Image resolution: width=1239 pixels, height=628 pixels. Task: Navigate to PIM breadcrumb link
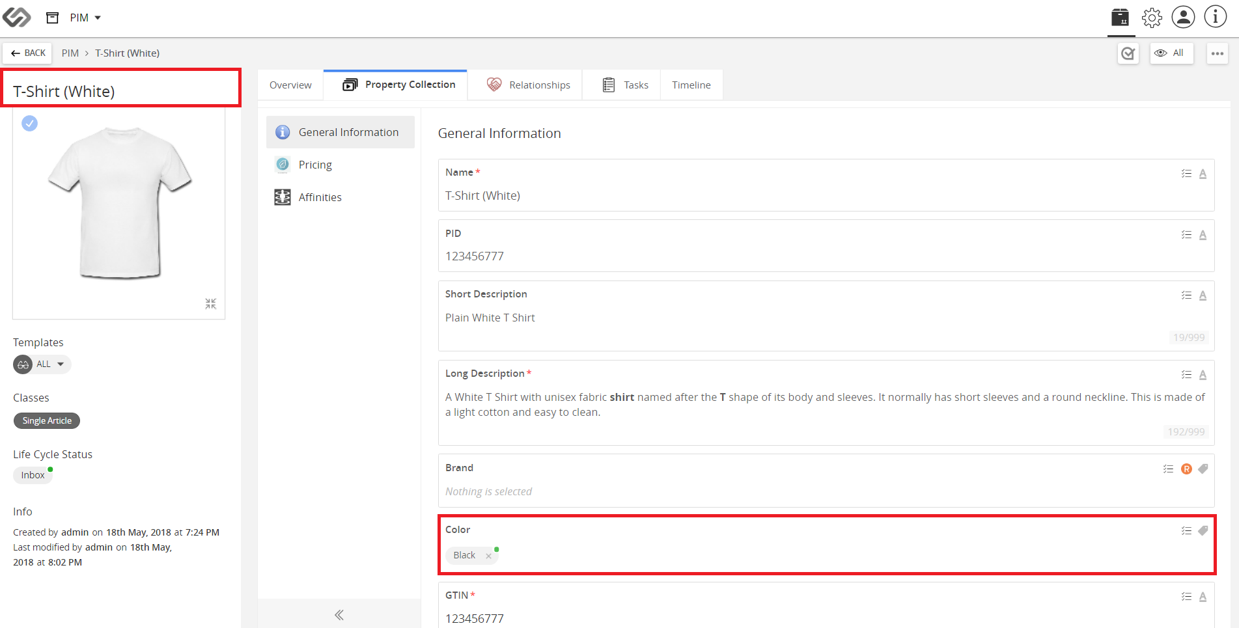pyautogui.click(x=70, y=53)
